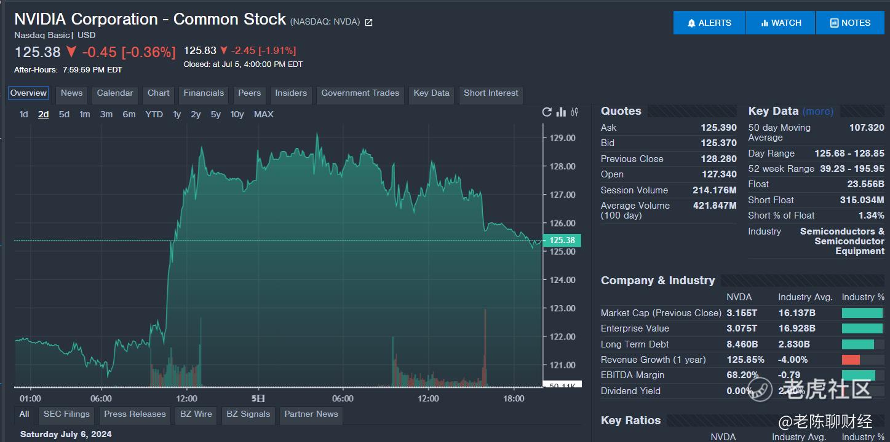This screenshot has width=890, height=442.
Task: Click the Float value 23.556B
Action: (865, 184)
